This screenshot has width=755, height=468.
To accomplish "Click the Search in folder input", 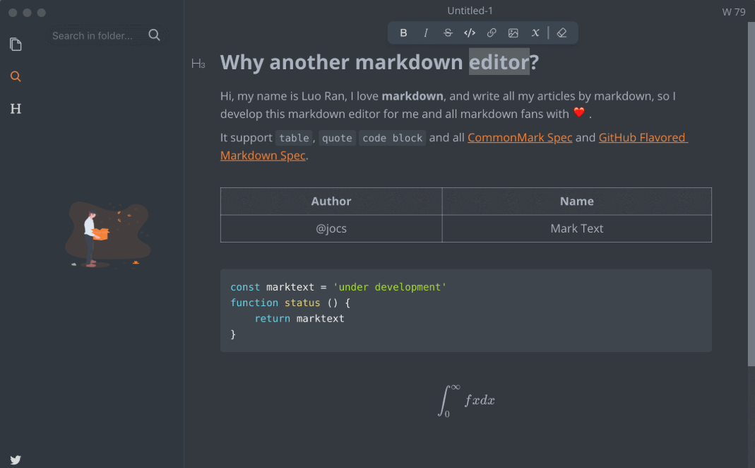I will [x=92, y=35].
